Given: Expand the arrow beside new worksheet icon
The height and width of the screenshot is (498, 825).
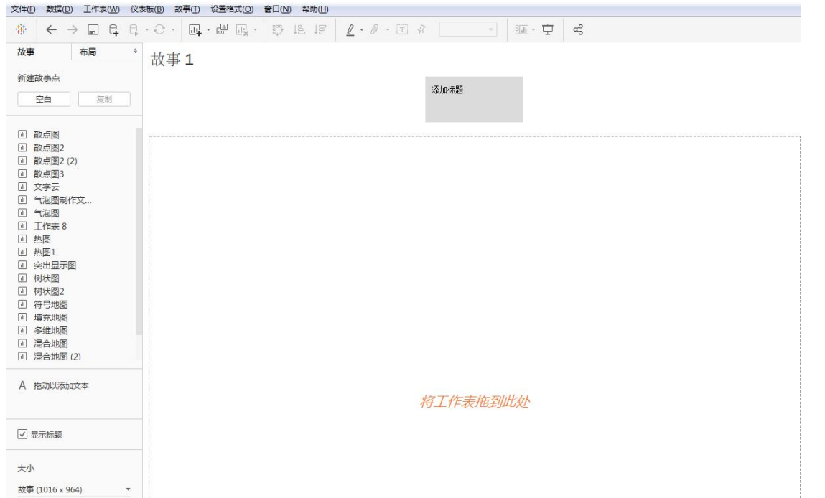Looking at the screenshot, I should pos(208,31).
